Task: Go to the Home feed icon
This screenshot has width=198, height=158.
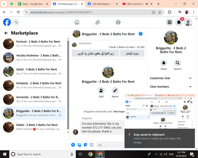Action: (77, 22)
